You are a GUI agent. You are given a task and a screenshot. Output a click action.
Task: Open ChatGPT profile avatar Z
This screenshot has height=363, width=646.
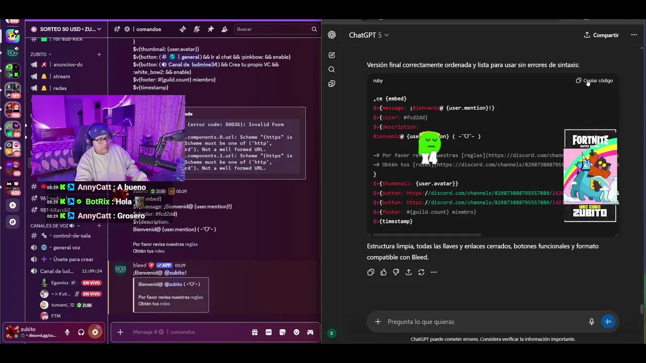332,333
